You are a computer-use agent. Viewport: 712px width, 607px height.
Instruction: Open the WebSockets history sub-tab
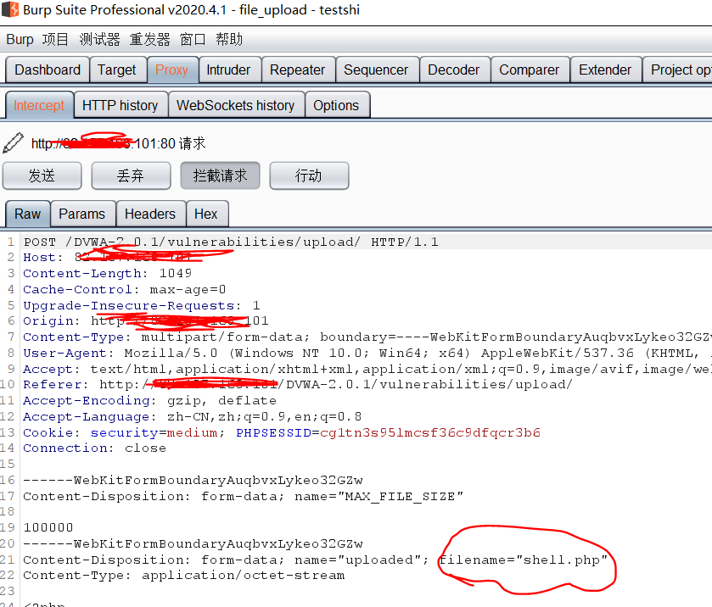tap(236, 105)
